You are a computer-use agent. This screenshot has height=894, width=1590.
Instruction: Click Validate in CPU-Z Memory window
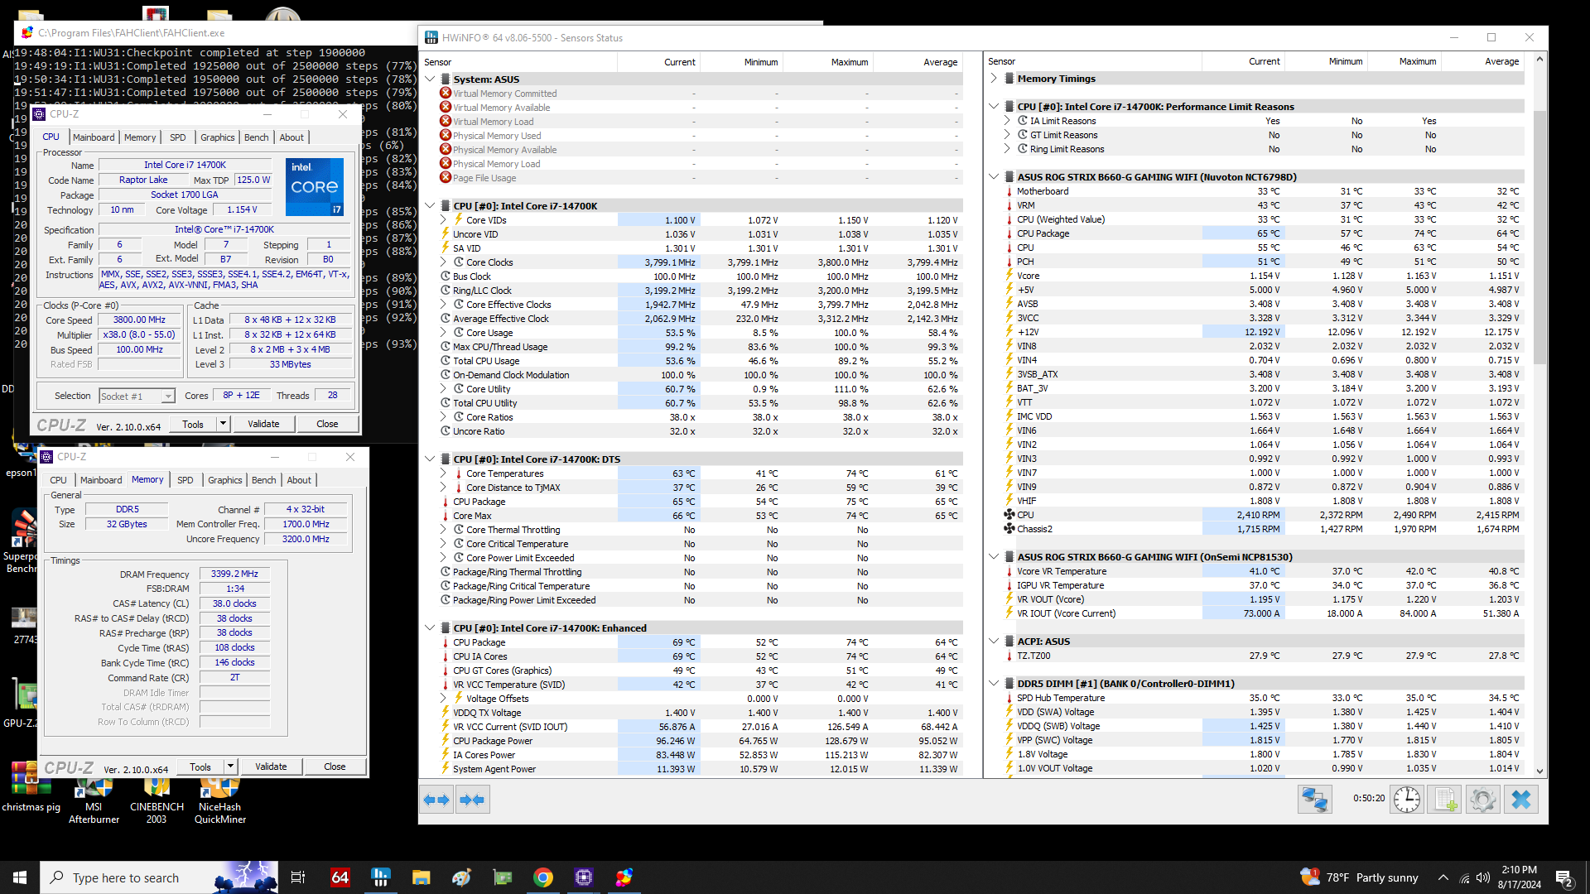(x=271, y=767)
